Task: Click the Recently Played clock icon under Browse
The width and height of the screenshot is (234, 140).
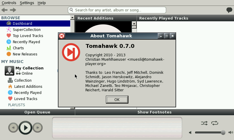Action: 9,42
